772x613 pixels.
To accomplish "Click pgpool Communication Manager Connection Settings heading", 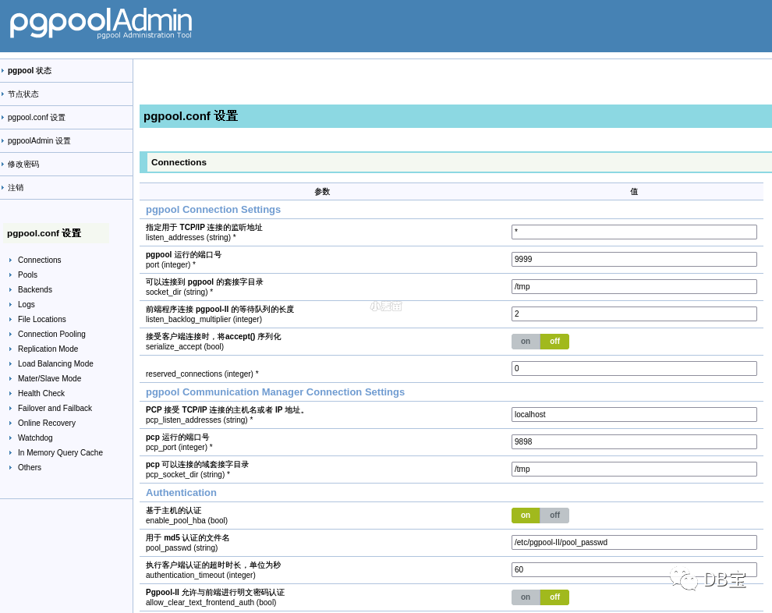I will point(274,392).
